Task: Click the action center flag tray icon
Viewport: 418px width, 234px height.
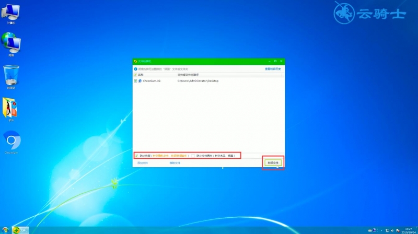Action: point(398,230)
